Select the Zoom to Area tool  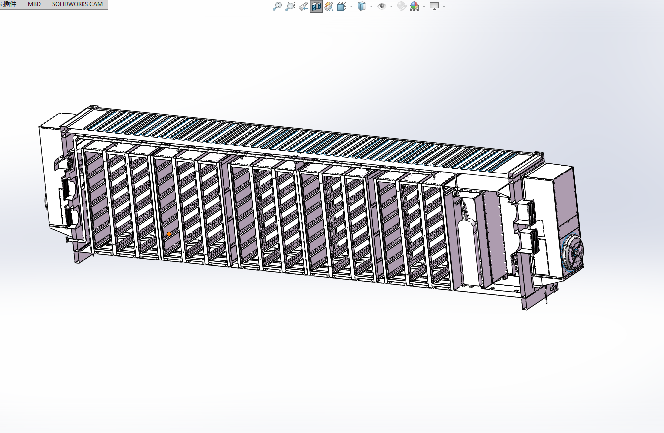[290, 6]
